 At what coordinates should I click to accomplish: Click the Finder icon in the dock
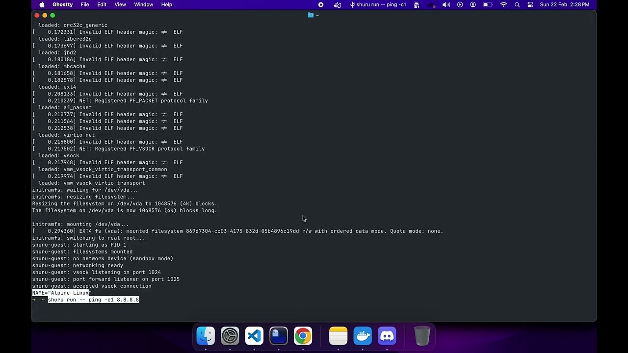(206, 336)
